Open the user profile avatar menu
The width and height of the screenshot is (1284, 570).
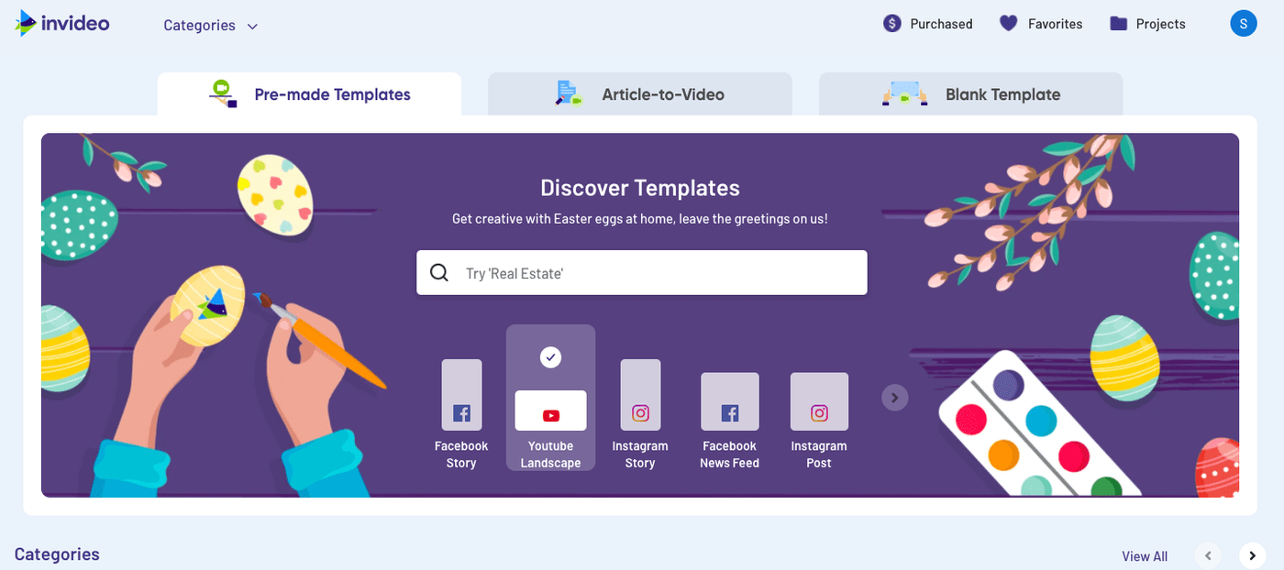[1243, 24]
